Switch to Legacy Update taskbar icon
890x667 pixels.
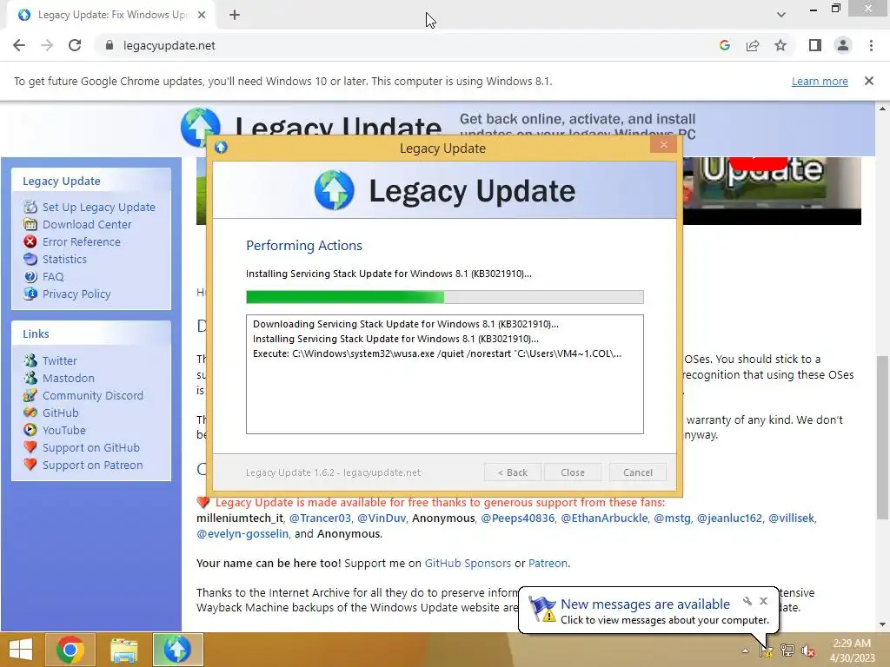click(x=177, y=650)
